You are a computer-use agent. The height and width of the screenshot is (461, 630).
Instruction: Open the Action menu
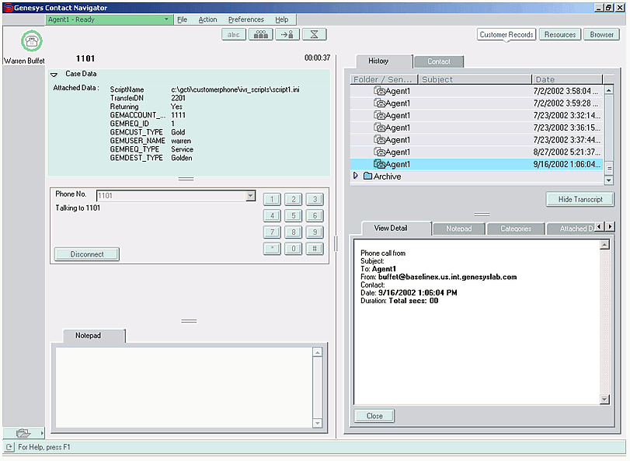point(207,19)
